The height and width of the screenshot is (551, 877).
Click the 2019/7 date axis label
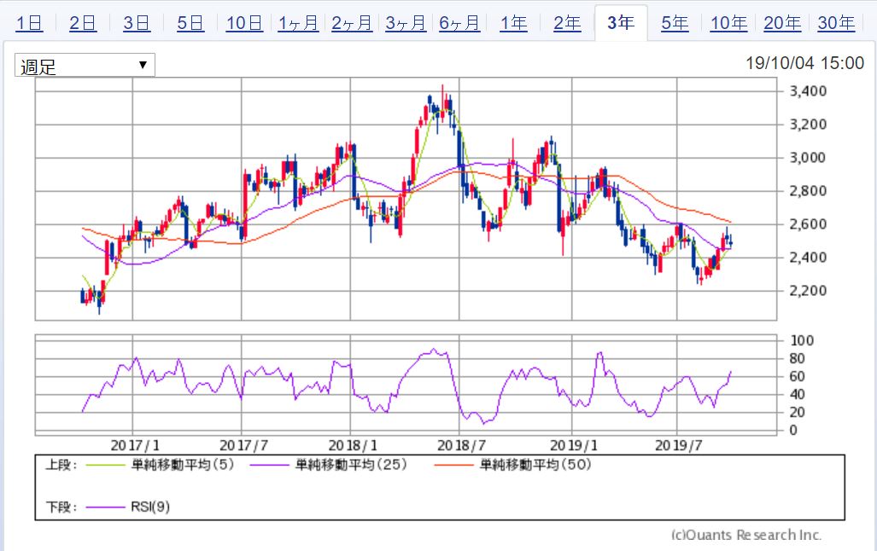click(679, 445)
